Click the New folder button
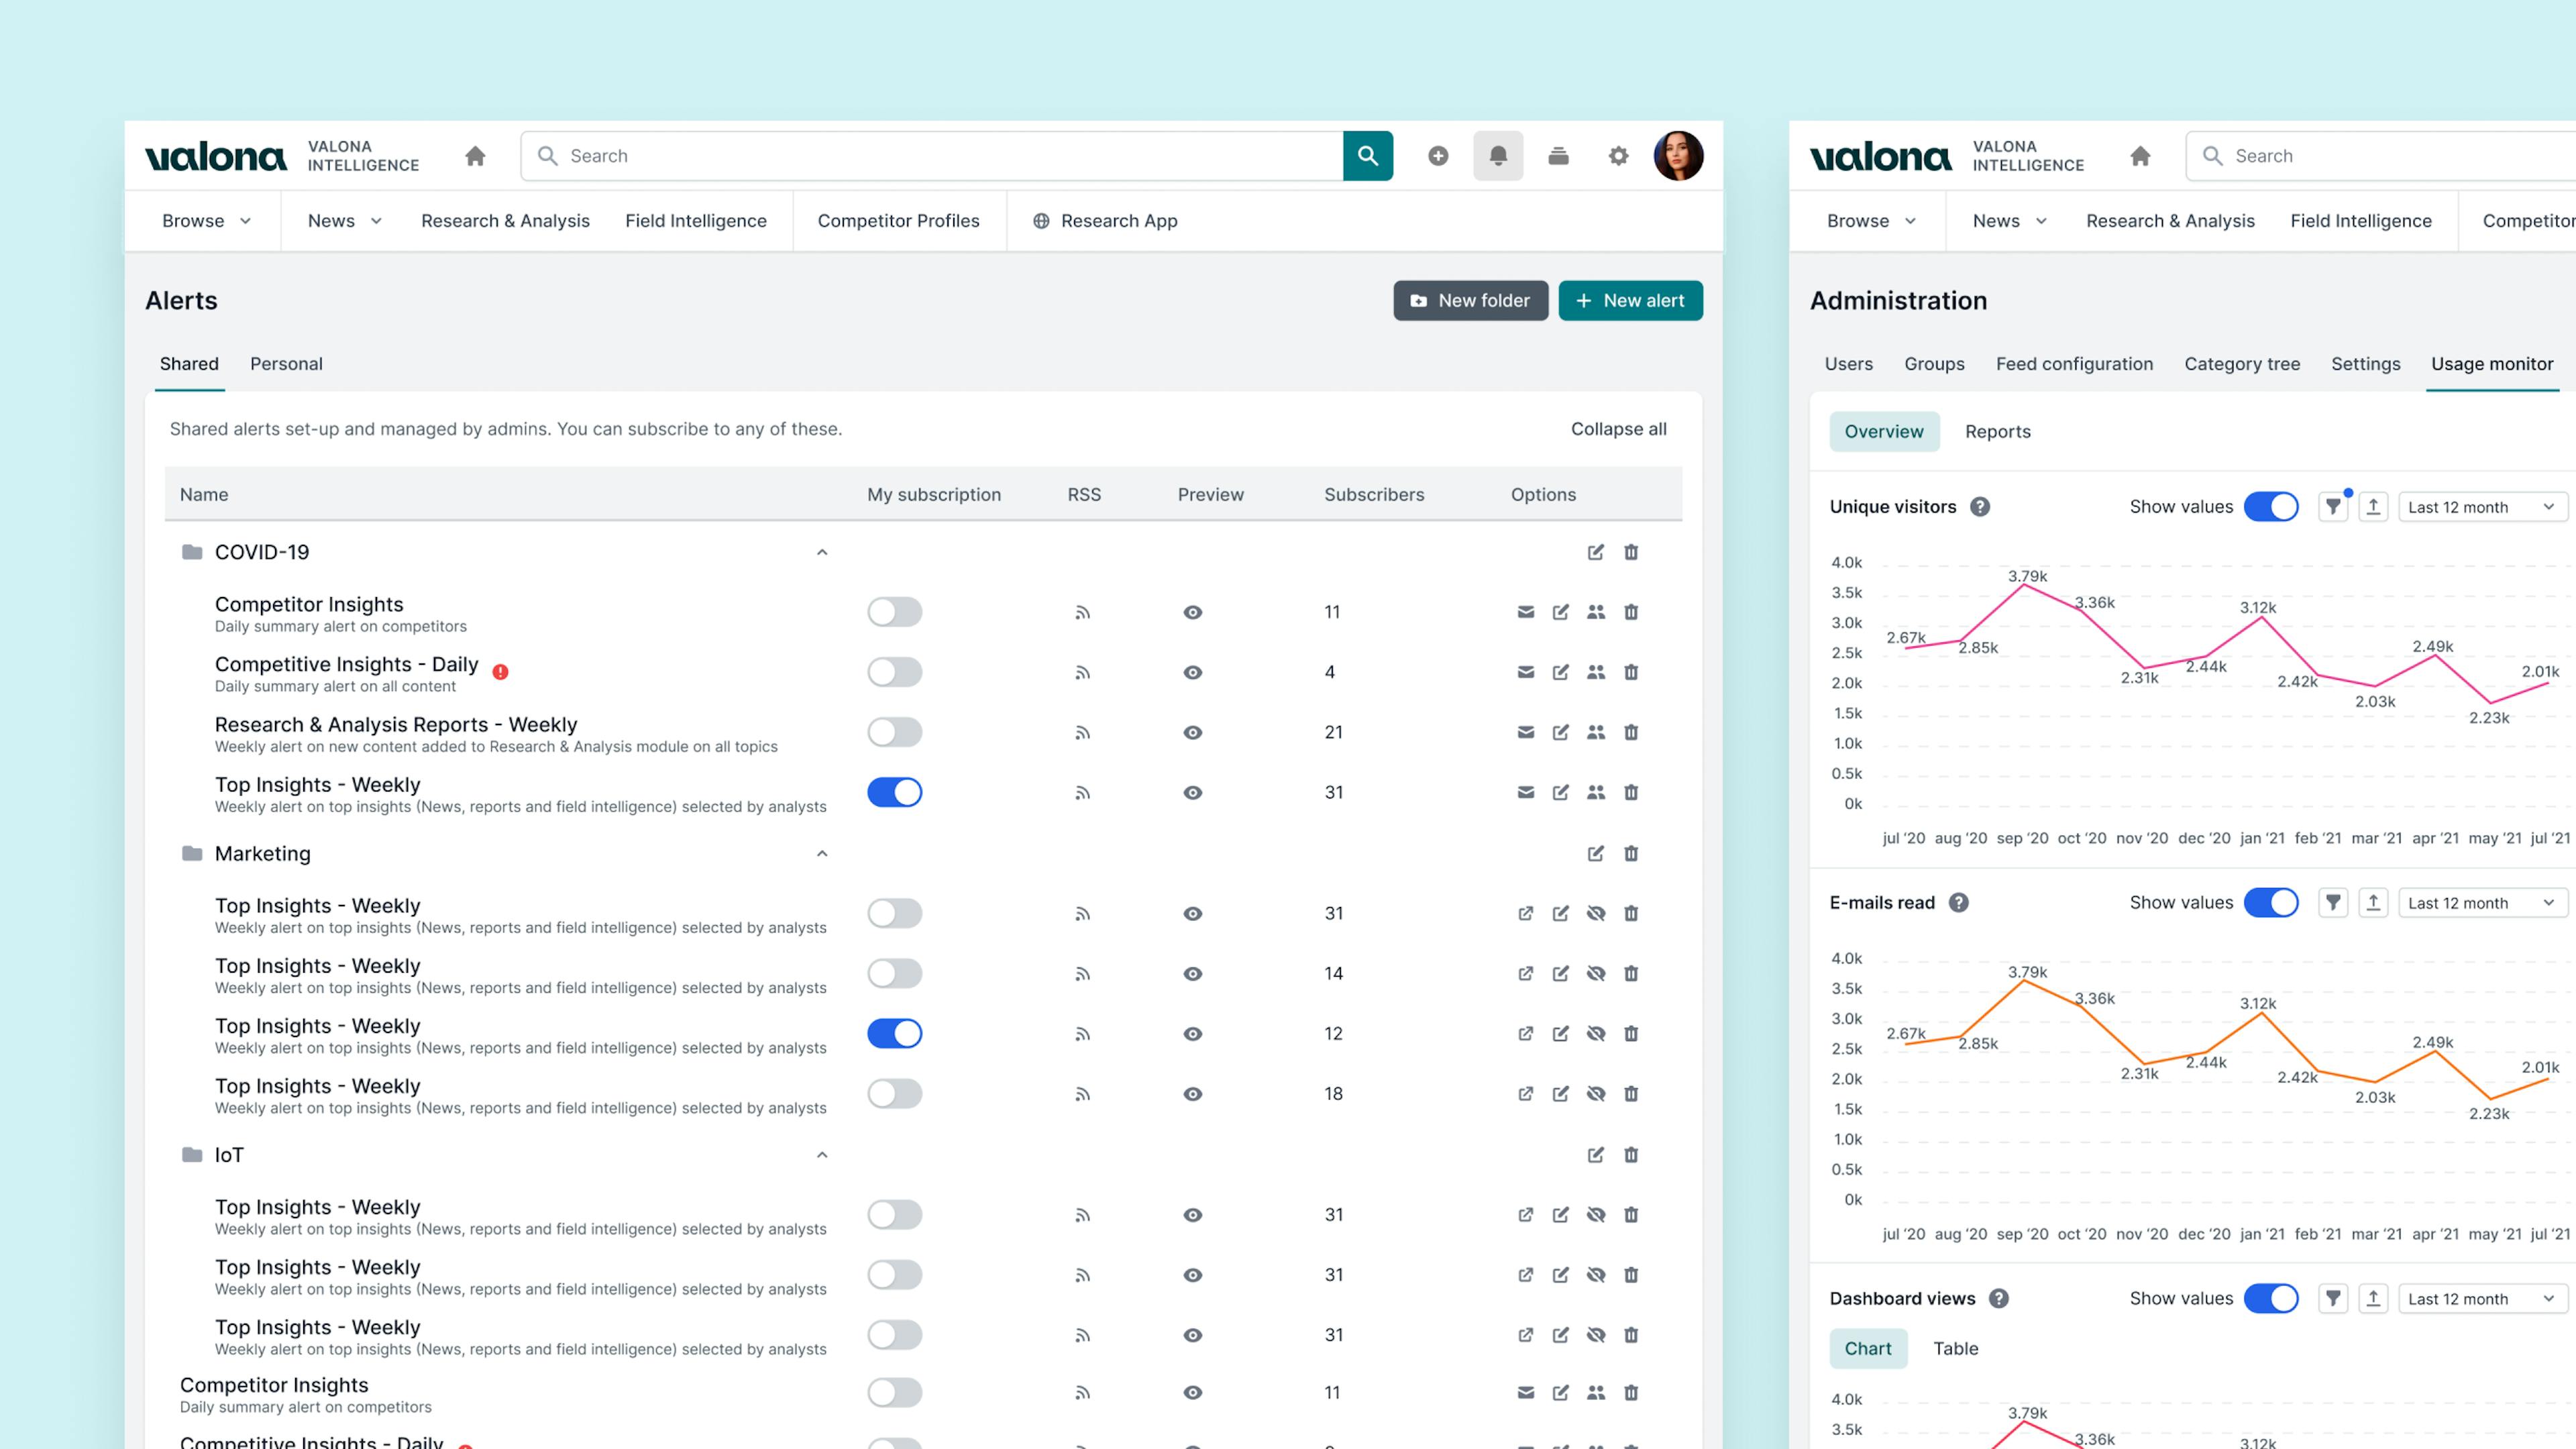Viewport: 2576px width, 1449px height. 1470,301
